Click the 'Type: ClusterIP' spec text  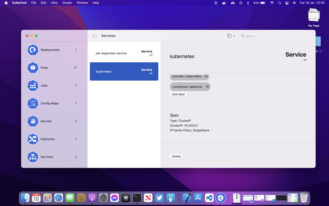click(x=180, y=121)
